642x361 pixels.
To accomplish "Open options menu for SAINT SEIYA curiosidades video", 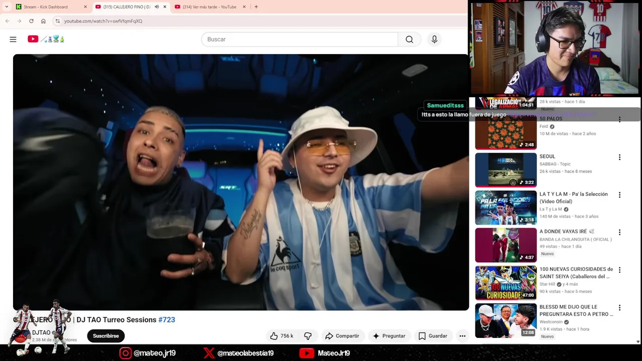I will point(620,270).
